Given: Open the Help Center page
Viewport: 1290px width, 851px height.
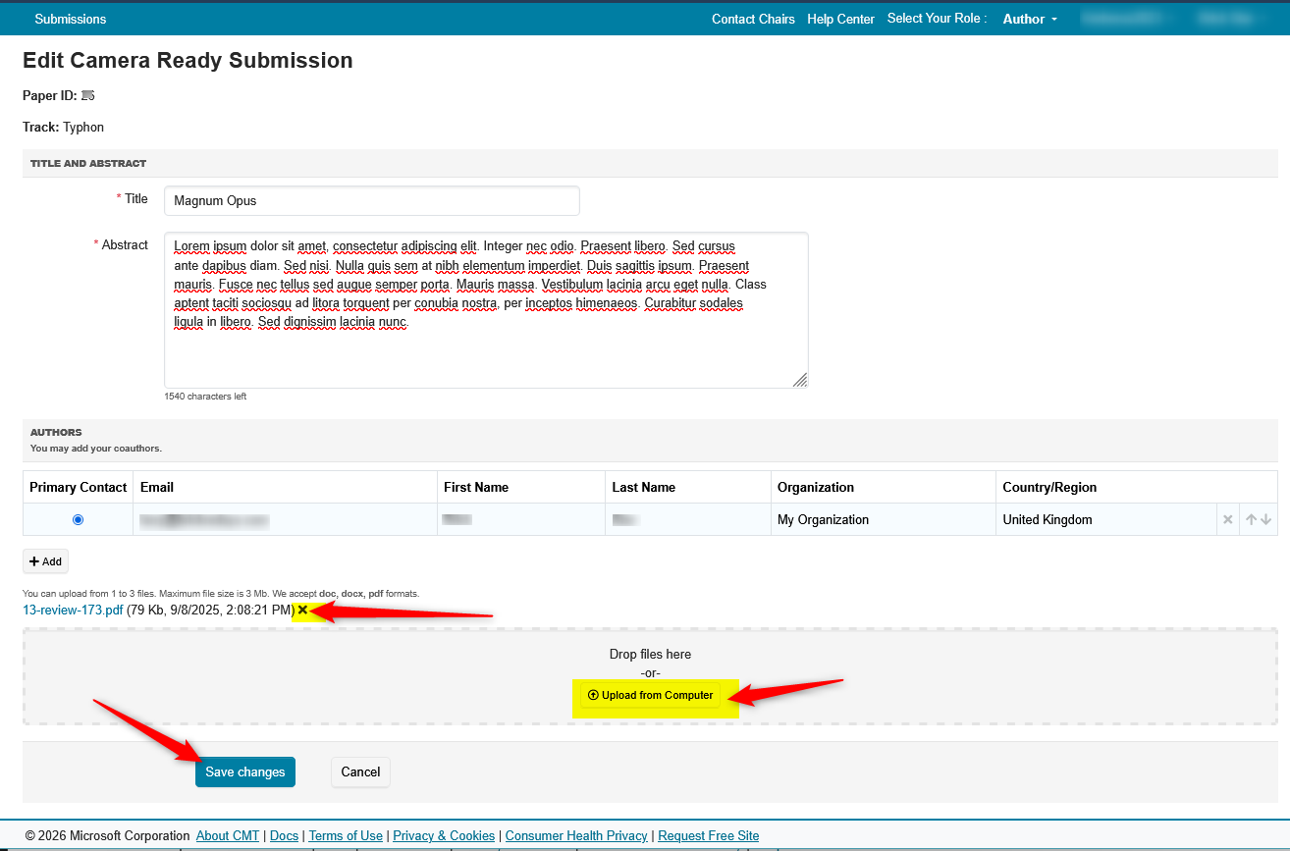Looking at the screenshot, I should [x=840, y=19].
